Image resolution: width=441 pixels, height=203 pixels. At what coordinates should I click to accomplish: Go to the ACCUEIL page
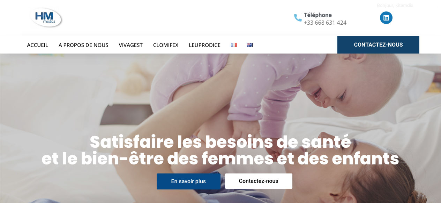[x=38, y=45]
